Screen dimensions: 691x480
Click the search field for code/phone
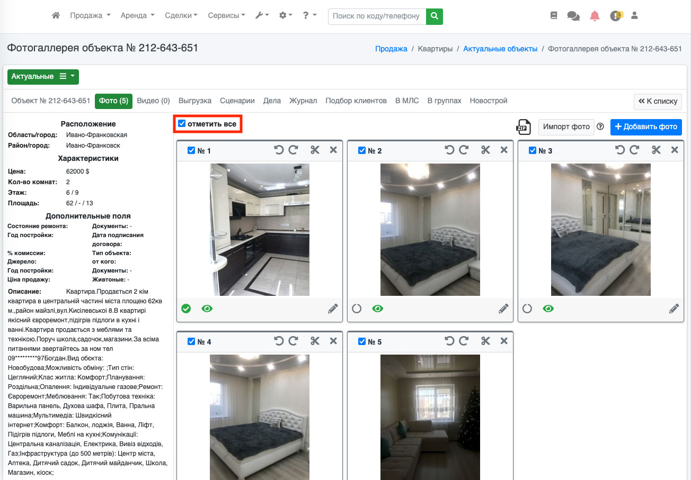click(377, 16)
